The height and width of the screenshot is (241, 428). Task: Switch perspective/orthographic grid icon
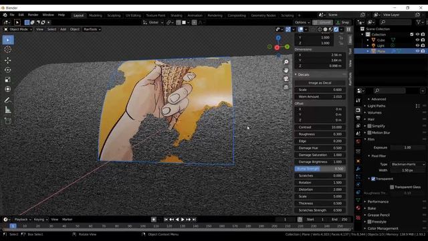click(286, 87)
